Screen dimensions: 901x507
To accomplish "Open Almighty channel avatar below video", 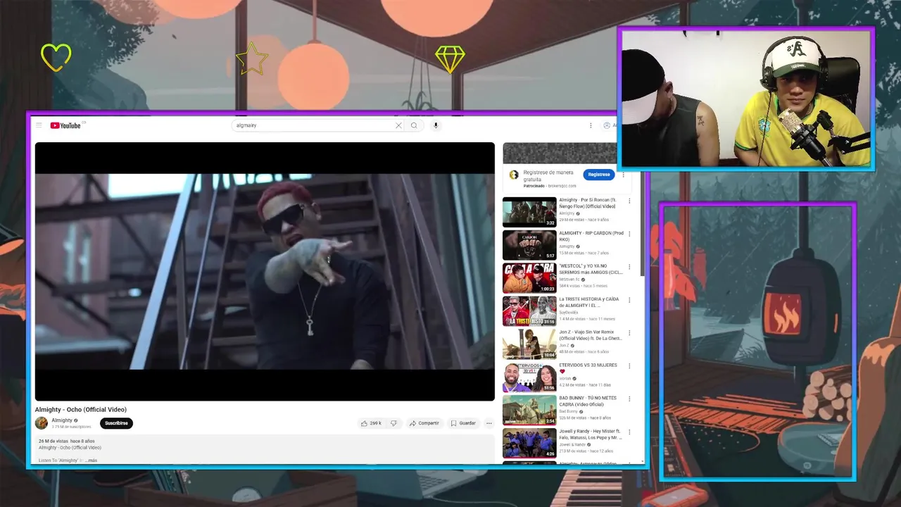I will point(42,423).
